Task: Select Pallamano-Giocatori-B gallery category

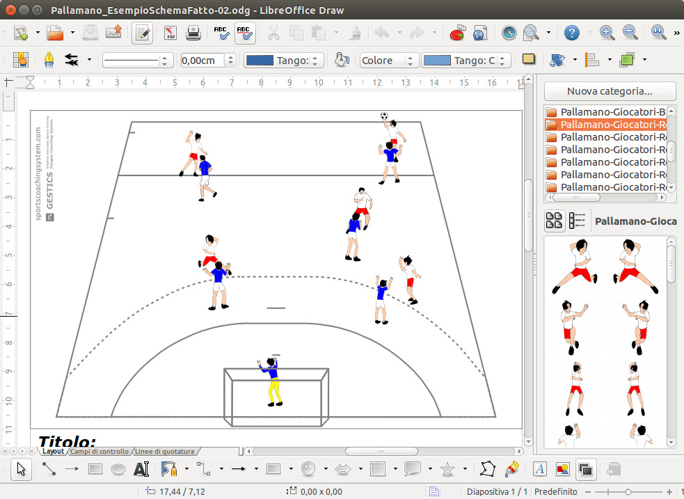Action: (x=605, y=112)
